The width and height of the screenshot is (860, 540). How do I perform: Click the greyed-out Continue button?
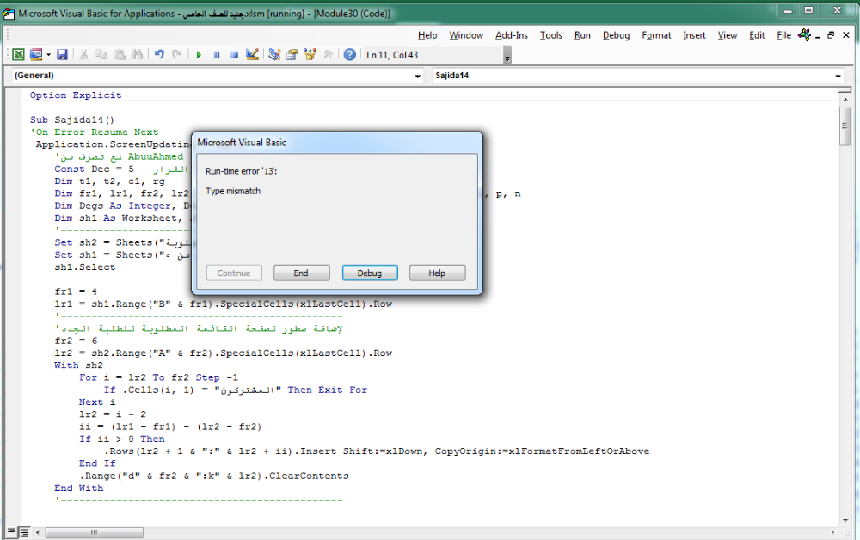(x=234, y=273)
